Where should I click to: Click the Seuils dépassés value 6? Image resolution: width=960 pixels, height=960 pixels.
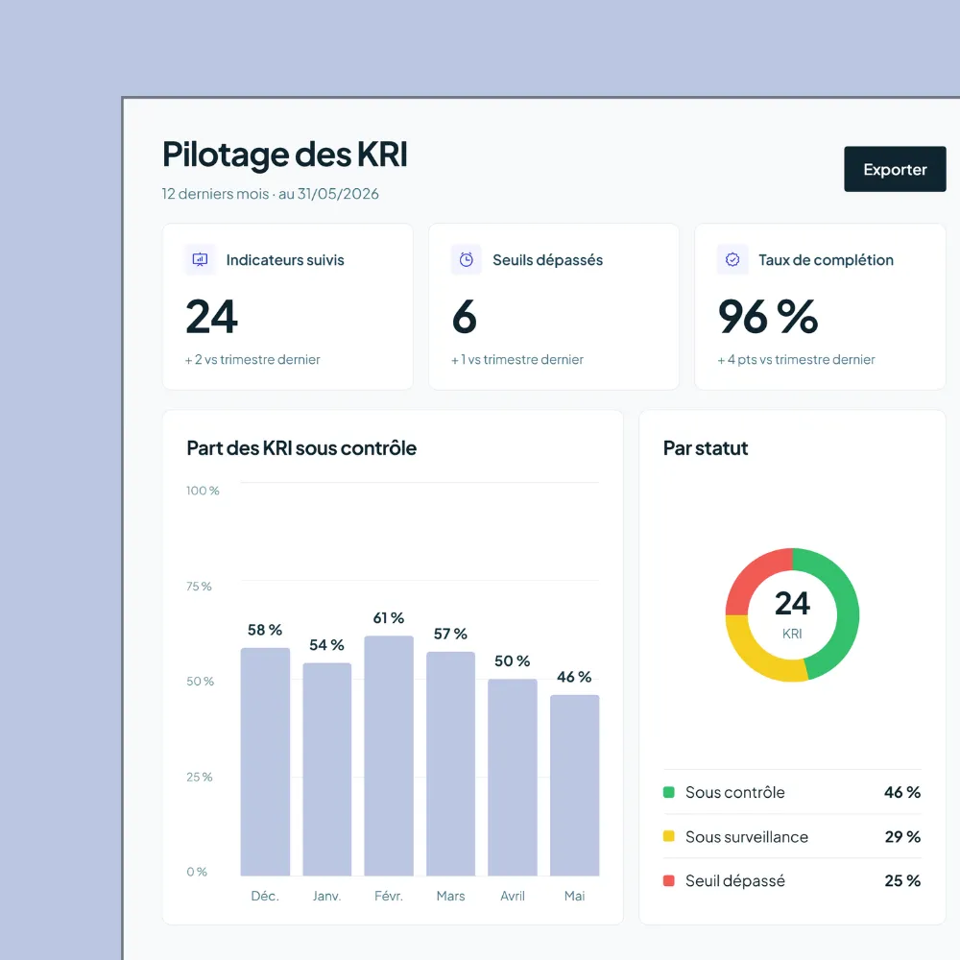[465, 317]
